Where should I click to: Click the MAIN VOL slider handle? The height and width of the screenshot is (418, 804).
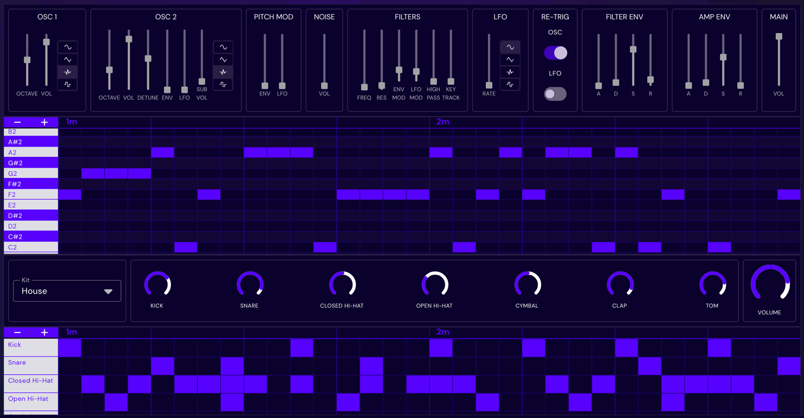[779, 37]
